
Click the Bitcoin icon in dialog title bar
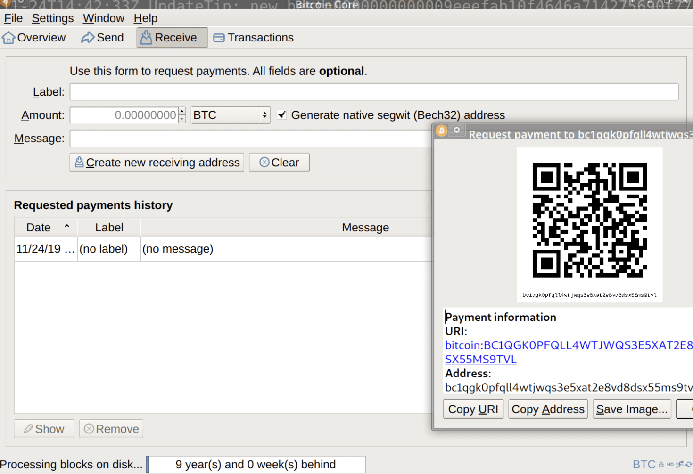442,131
